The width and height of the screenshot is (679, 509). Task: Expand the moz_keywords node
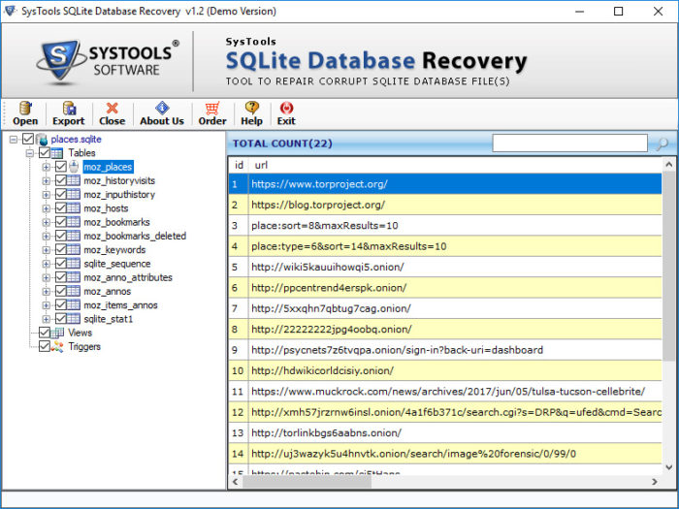pyautogui.click(x=46, y=250)
